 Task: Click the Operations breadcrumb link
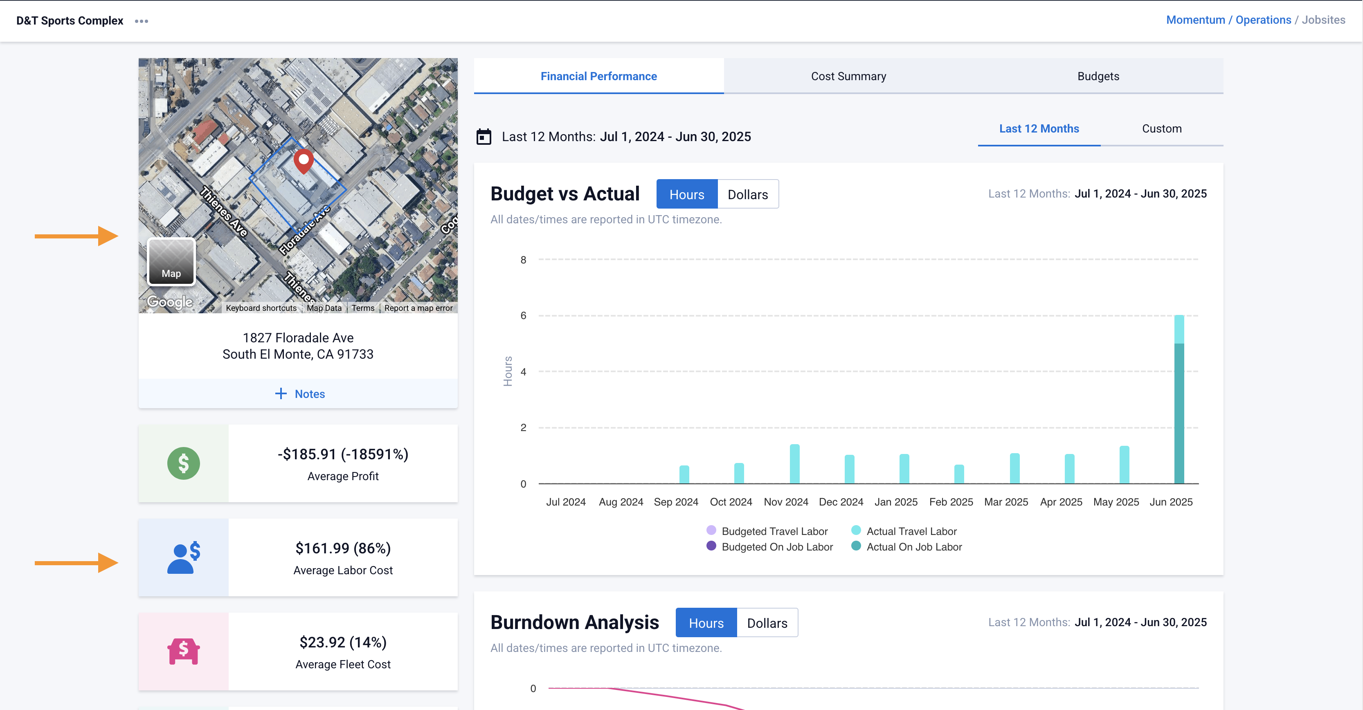point(1263,20)
